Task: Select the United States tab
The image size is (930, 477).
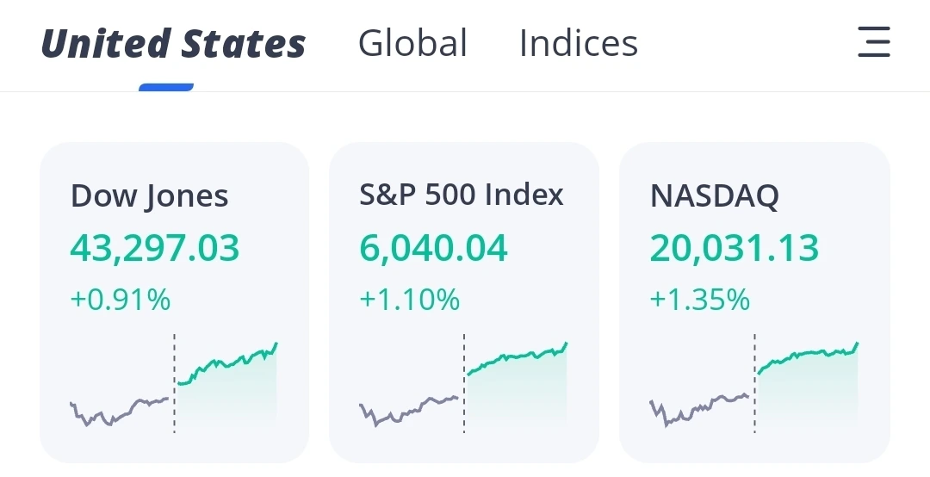Action: pos(173,43)
